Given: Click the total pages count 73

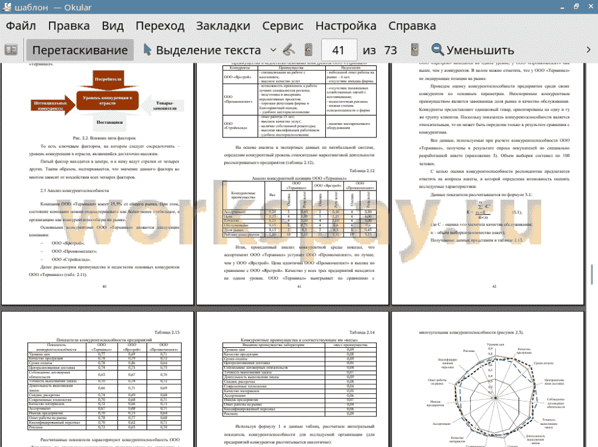Looking at the screenshot, I should [390, 50].
